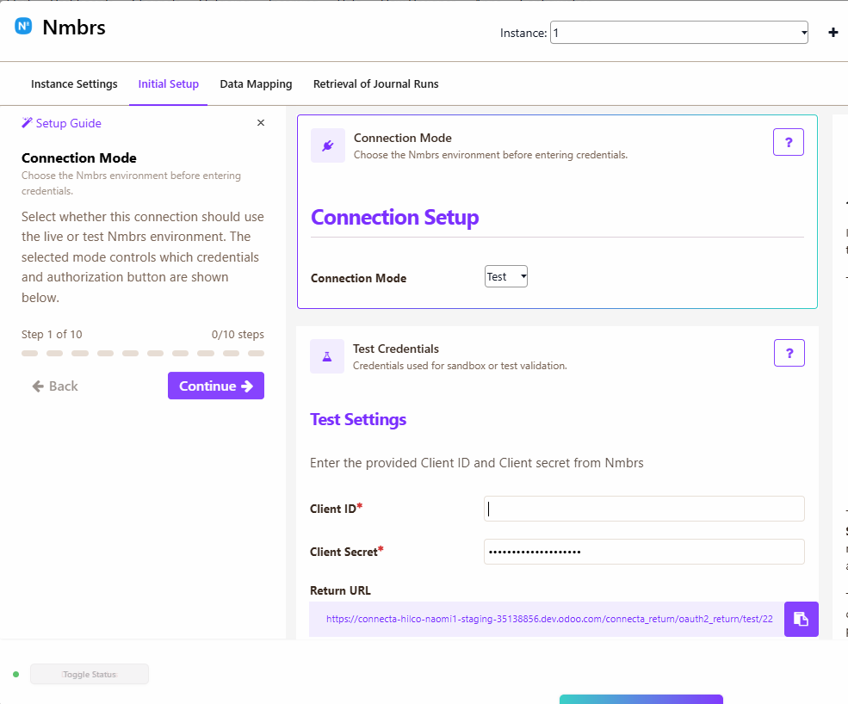The image size is (848, 704).
Task: Open help for Test Credentials
Action: pyautogui.click(x=789, y=353)
